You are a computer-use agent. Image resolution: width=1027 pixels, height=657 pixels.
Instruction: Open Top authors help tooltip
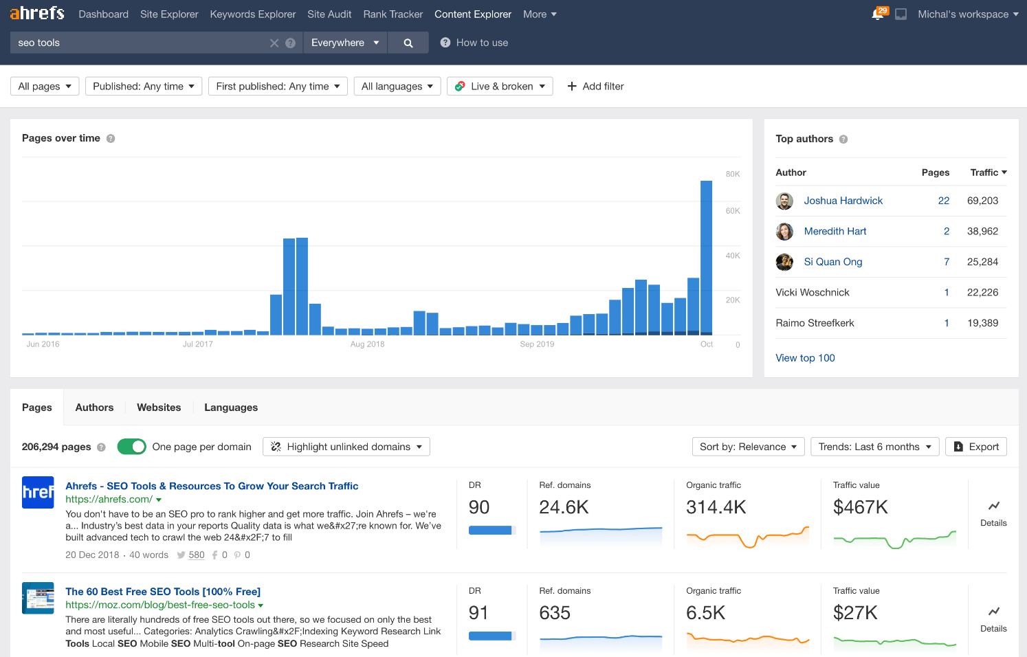pyautogui.click(x=843, y=139)
